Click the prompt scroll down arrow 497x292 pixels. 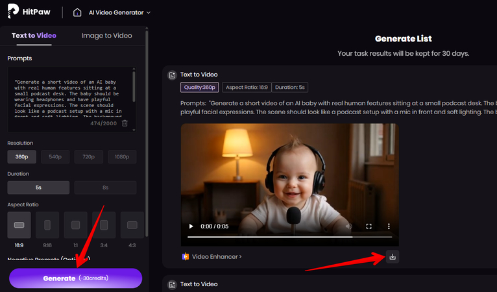134,130
